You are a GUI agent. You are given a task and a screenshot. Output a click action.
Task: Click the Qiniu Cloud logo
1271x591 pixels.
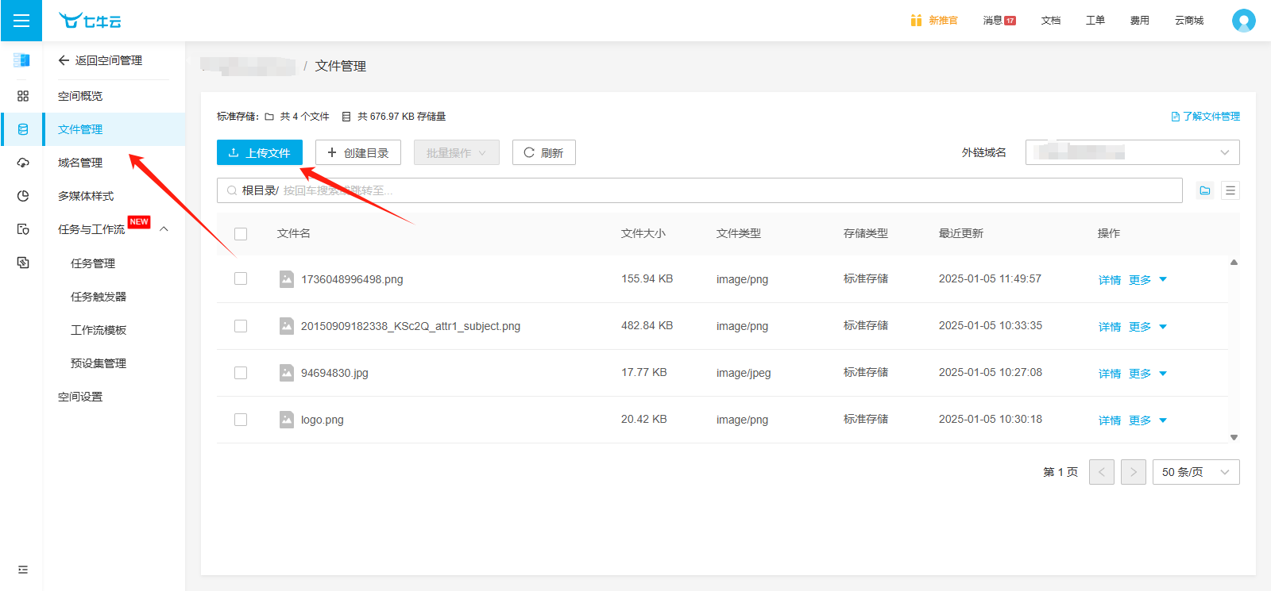pos(90,21)
